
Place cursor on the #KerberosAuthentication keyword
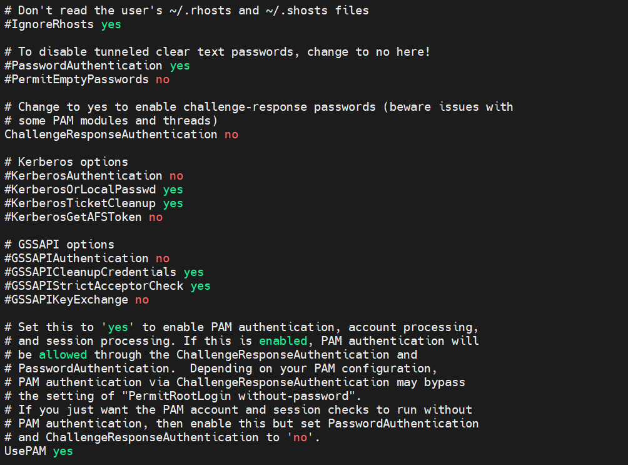click(83, 176)
